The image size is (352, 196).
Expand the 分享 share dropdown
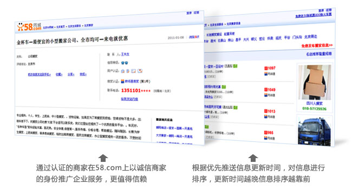[71, 74]
